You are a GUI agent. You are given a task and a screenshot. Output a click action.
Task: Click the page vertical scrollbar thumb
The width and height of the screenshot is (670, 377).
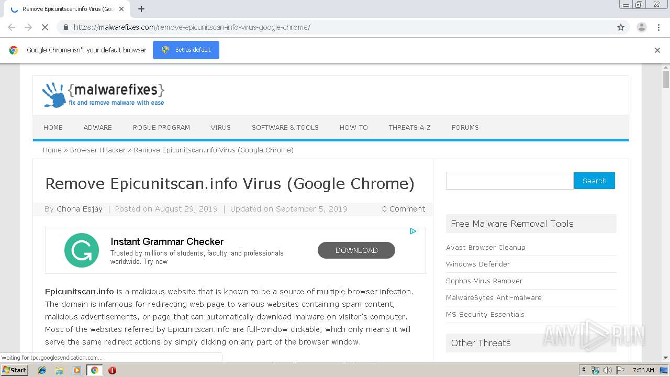666,80
